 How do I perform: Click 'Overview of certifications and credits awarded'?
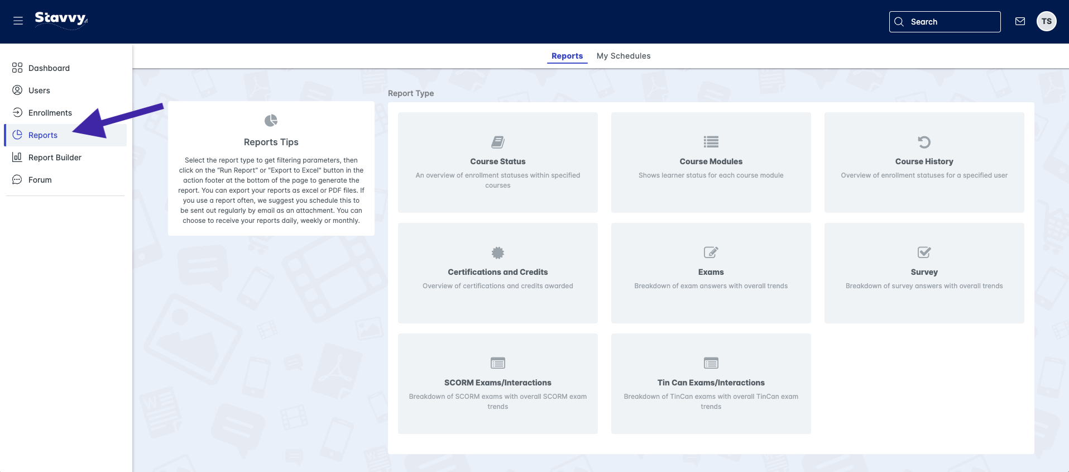498,286
